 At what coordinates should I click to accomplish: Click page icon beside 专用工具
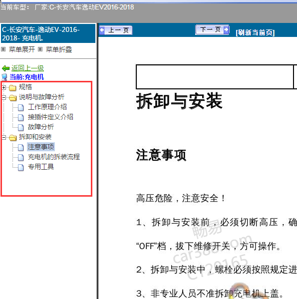[x=21, y=167]
